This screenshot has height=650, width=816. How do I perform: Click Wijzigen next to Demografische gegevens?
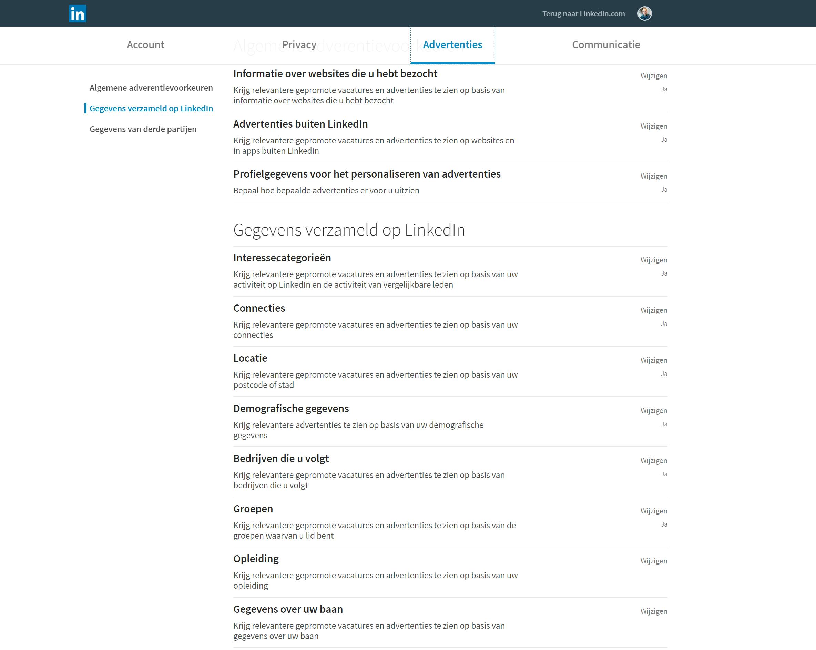pyautogui.click(x=653, y=411)
